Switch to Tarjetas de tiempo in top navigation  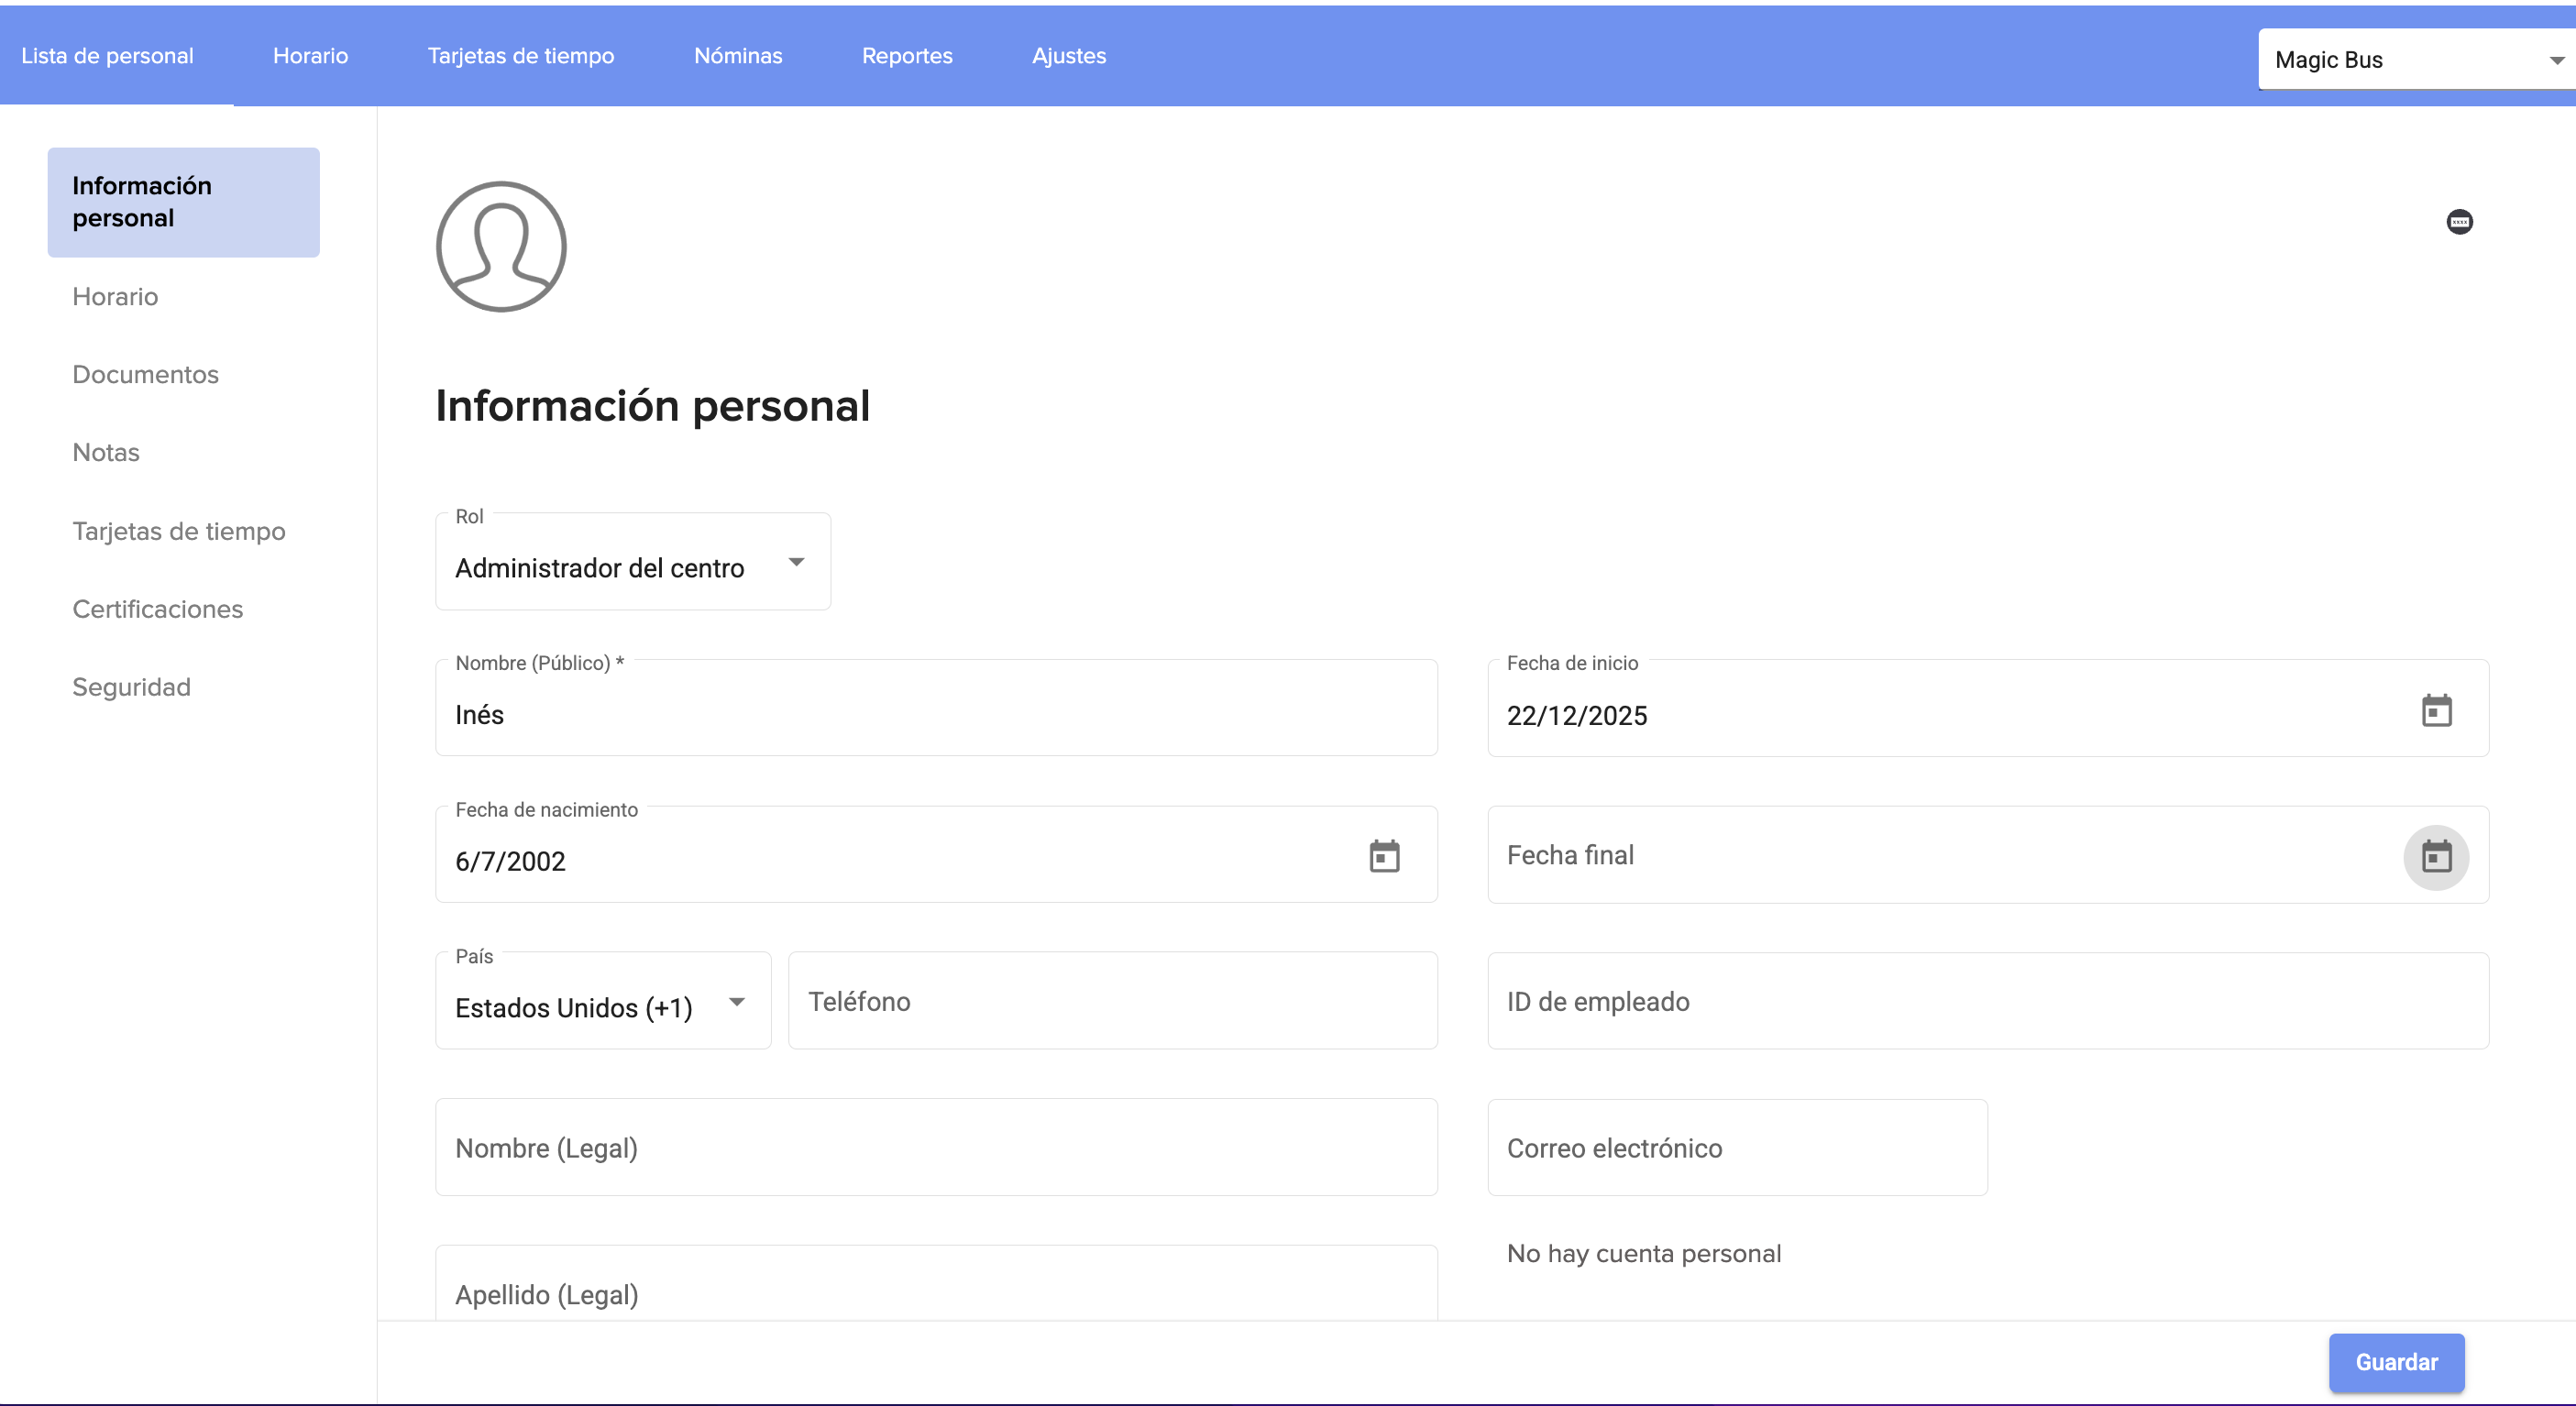(x=520, y=56)
